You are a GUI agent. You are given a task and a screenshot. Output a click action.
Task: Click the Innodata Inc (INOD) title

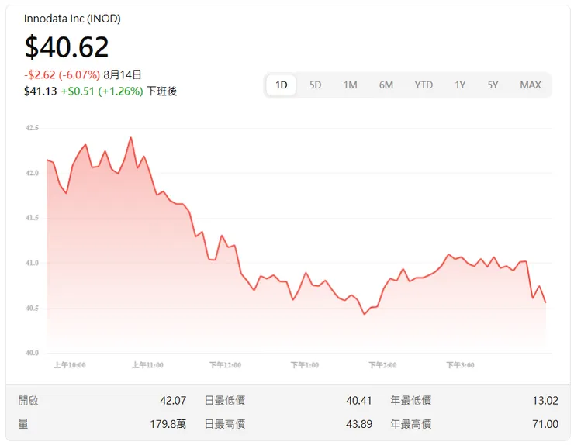pyautogui.click(x=72, y=19)
